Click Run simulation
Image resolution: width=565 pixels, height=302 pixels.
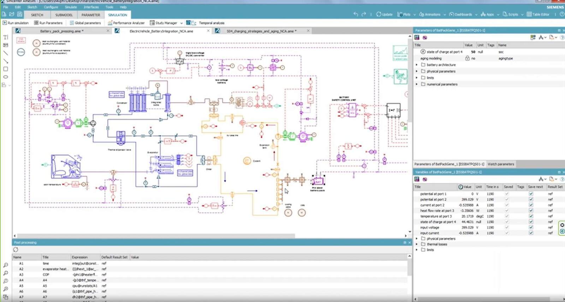(16, 23)
